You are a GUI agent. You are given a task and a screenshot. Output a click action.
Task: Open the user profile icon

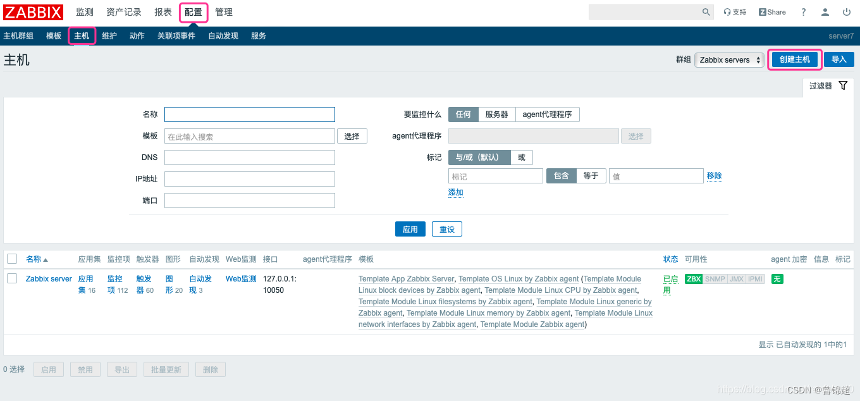coord(825,12)
